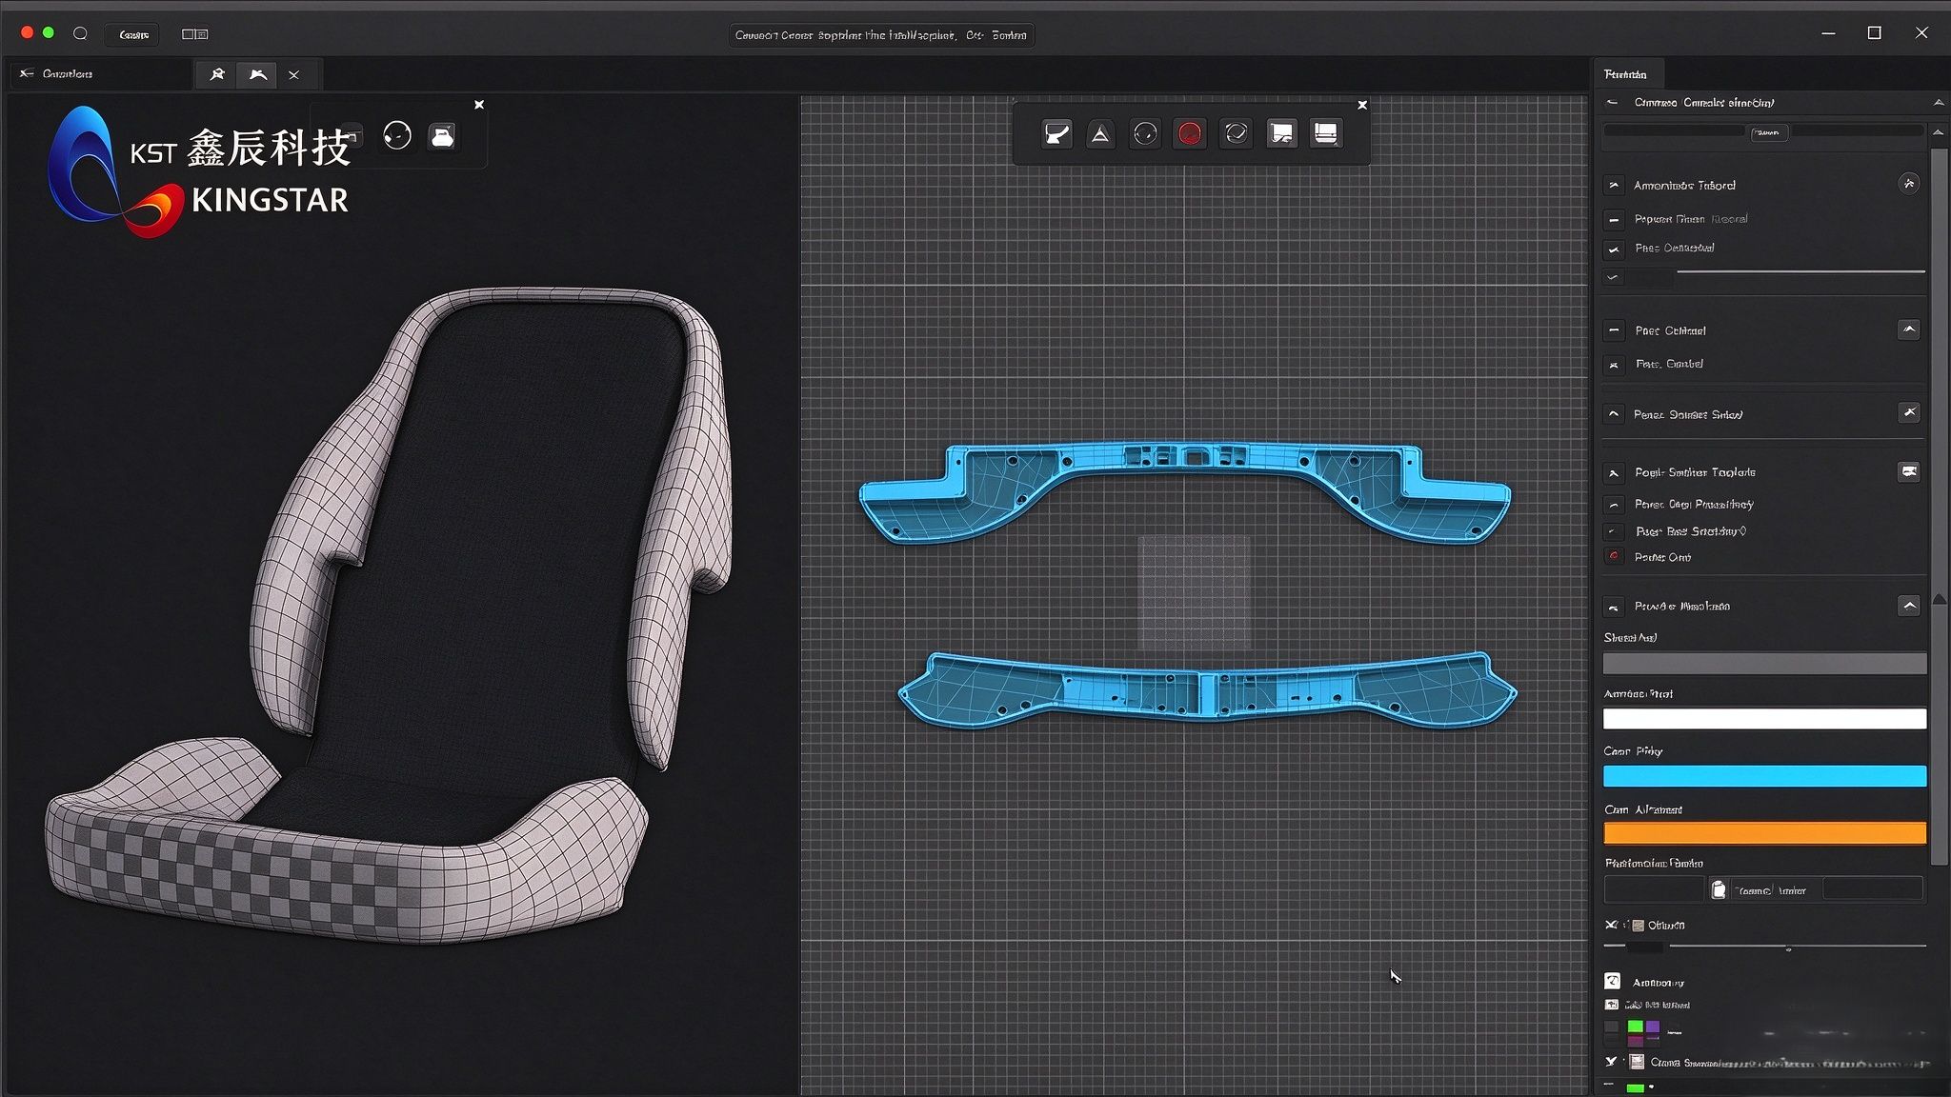The height and width of the screenshot is (1097, 1951).
Task: Open the speech bubble comment tool
Action: (x=1281, y=134)
